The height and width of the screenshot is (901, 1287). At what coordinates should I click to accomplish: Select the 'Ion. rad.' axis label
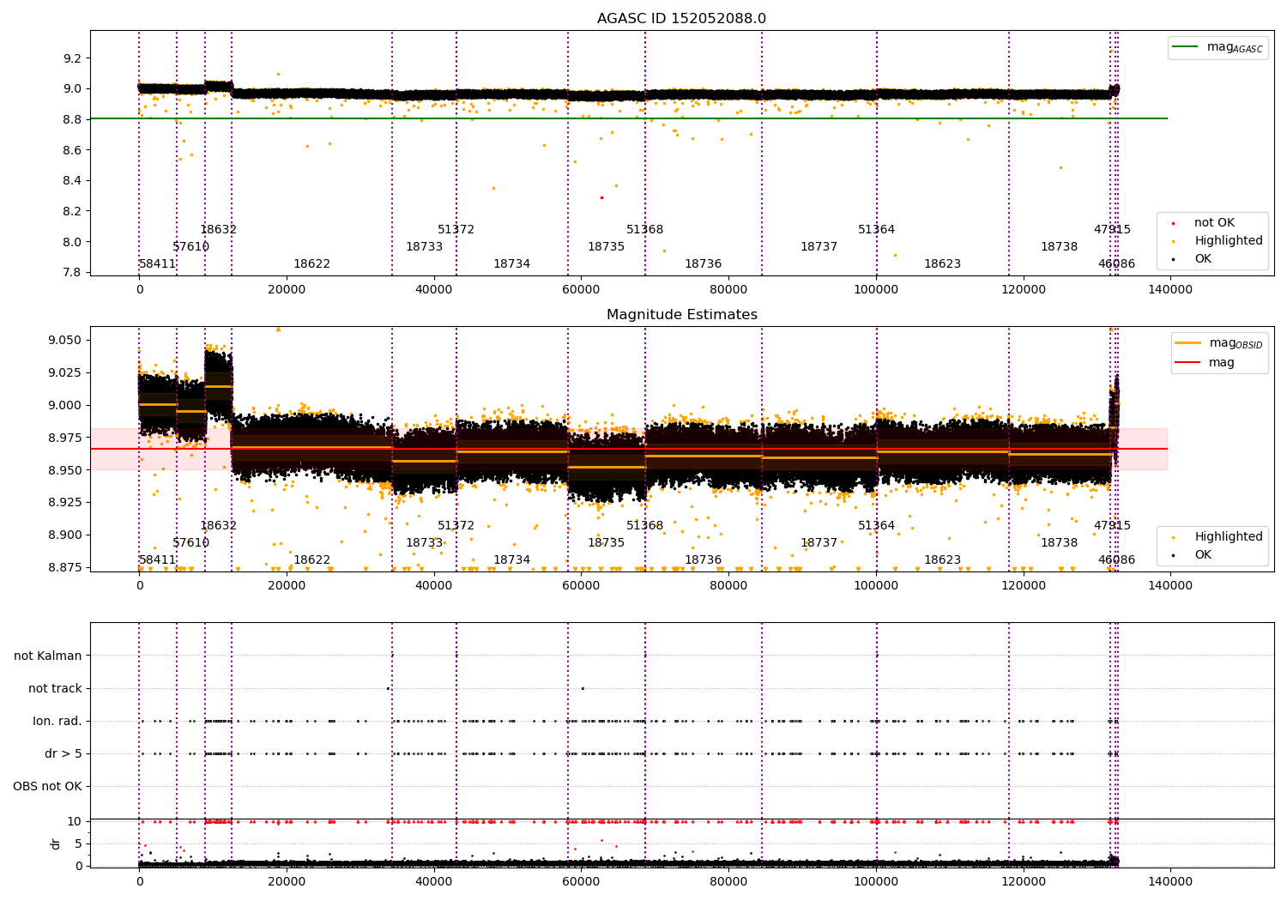click(57, 722)
